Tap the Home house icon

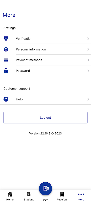click(x=10, y=194)
